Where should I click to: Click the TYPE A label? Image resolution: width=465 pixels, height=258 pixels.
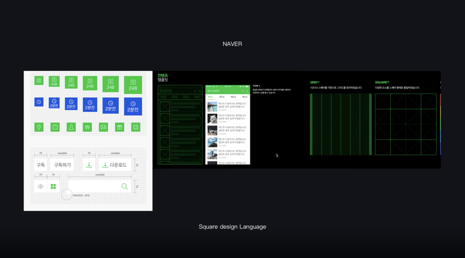point(256,86)
